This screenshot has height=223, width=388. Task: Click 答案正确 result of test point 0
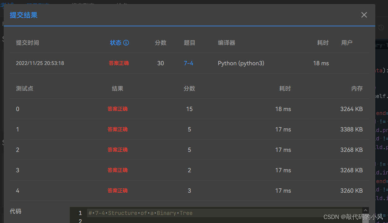(x=117, y=109)
